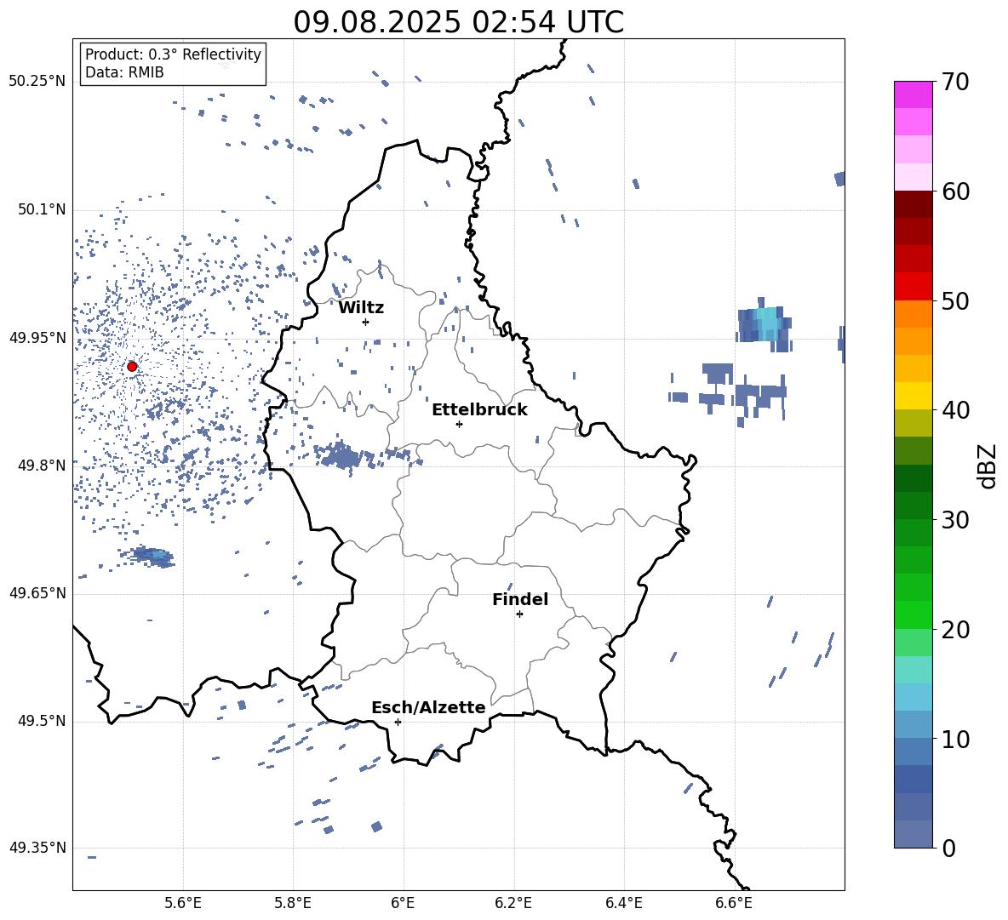1008x920 pixels.
Task: Click the Esch/Alzette station cross marker
Action: coord(398,722)
